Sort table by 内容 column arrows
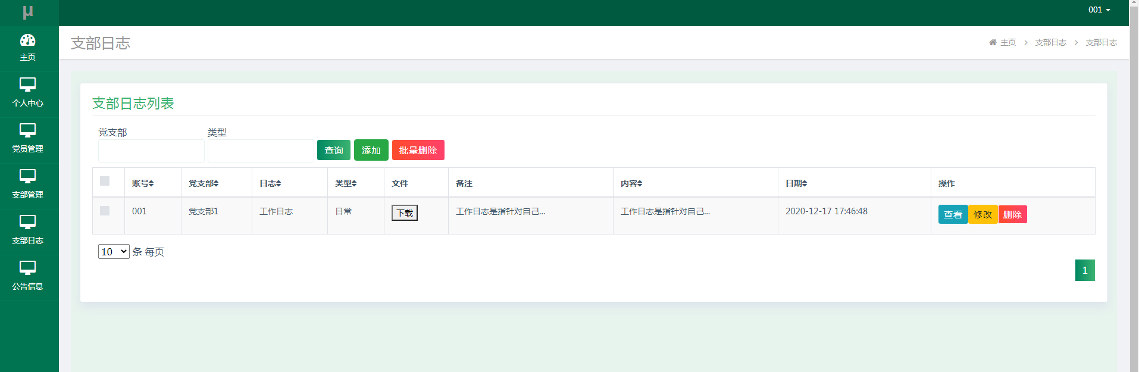The image size is (1139, 372). [x=640, y=183]
